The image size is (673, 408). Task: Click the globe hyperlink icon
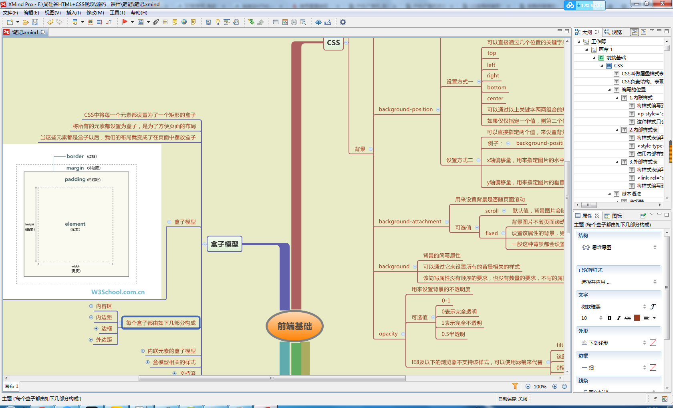coord(184,22)
